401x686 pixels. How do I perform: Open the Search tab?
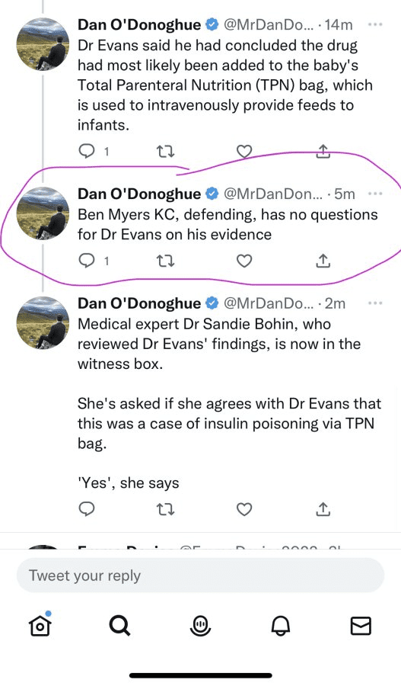(x=119, y=626)
